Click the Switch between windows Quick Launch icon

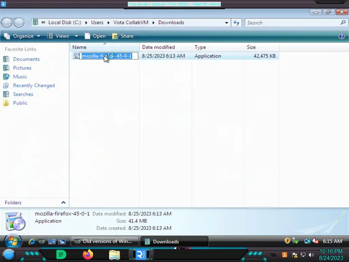62,242
